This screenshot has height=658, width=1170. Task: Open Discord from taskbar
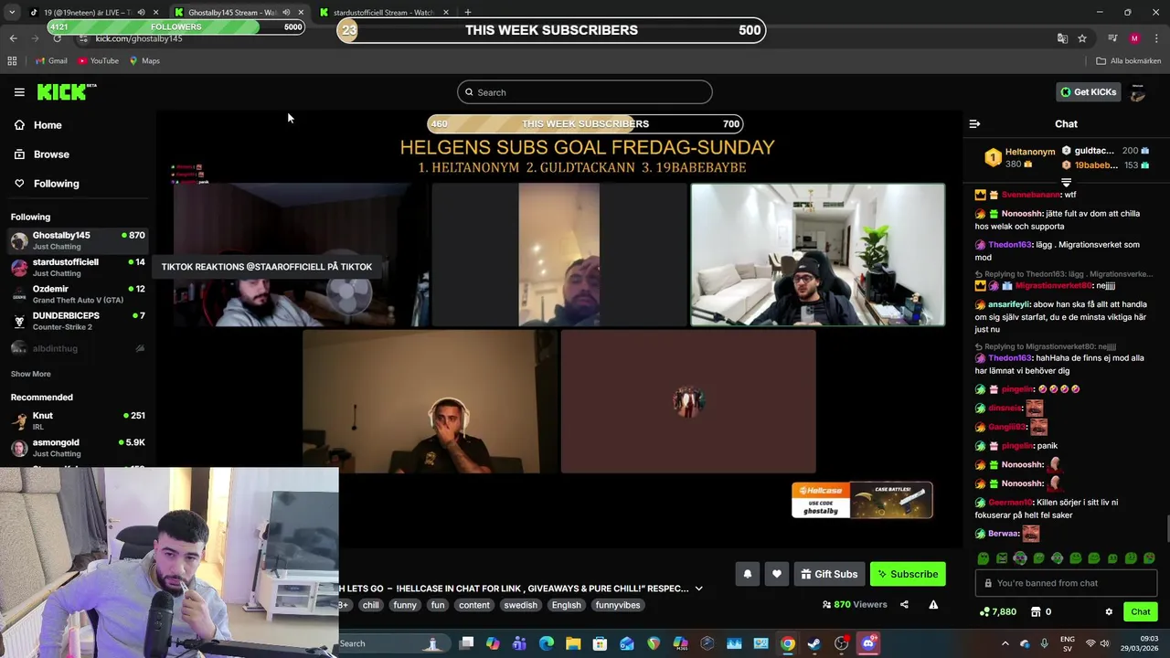(x=867, y=643)
